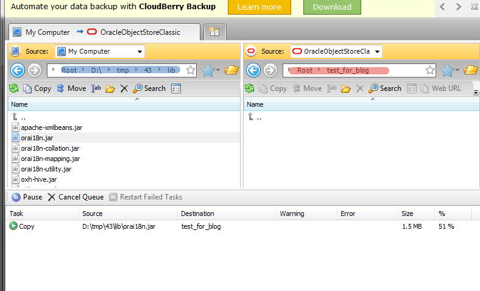Click Move in the left pane toolbar
Viewport: 480px width, 291px height.
(72, 88)
